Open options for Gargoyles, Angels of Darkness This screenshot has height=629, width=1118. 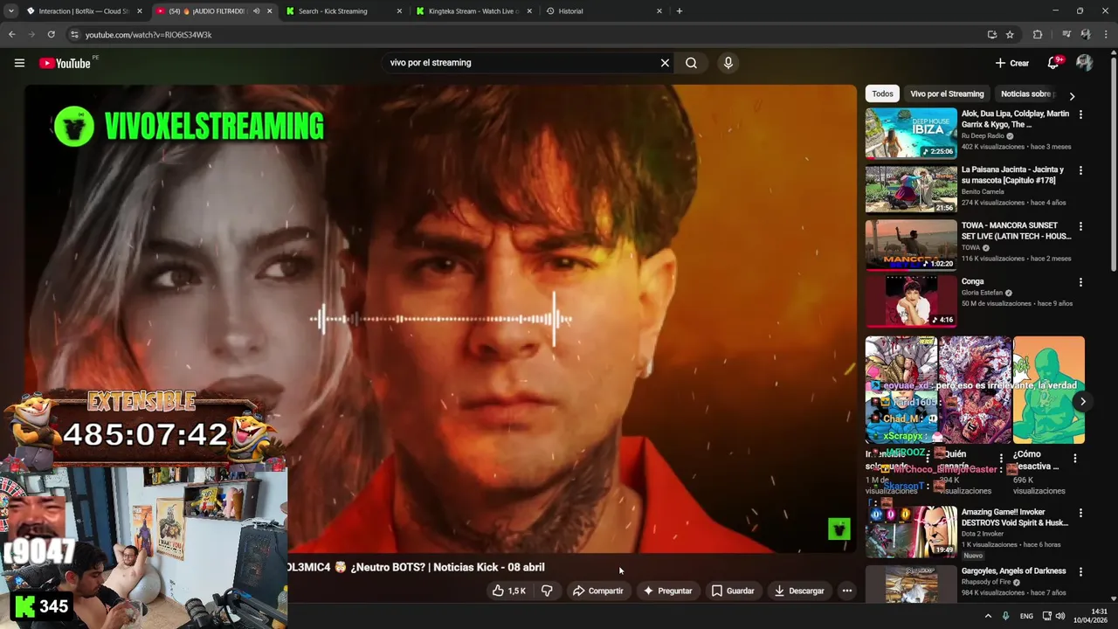(1080, 571)
